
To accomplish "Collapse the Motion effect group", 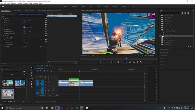I will pos(2,18).
